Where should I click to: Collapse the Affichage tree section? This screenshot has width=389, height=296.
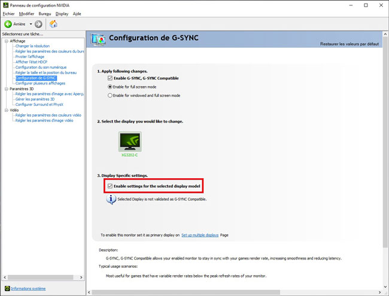click(x=5, y=41)
